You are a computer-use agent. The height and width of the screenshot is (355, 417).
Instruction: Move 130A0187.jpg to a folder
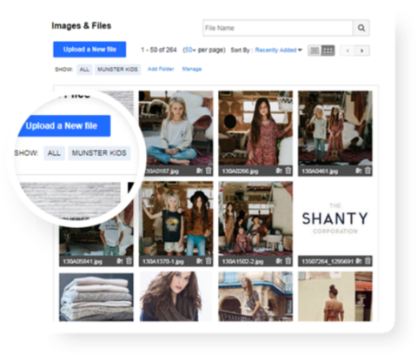(x=200, y=171)
